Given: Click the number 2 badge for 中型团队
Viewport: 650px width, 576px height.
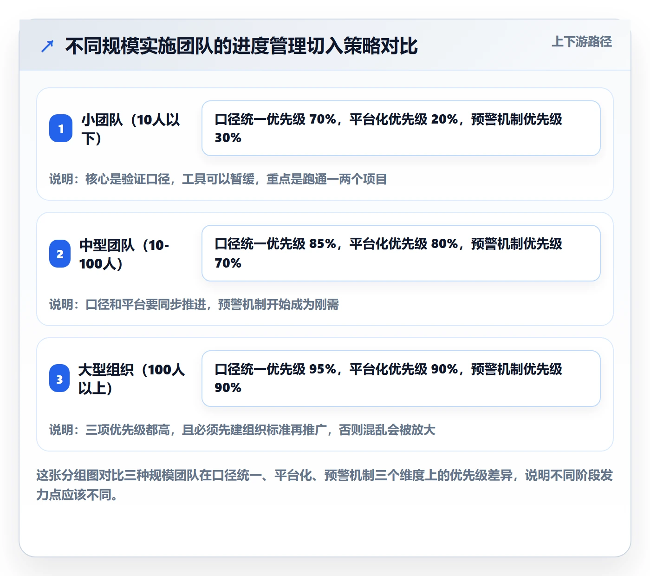Looking at the screenshot, I should (60, 254).
